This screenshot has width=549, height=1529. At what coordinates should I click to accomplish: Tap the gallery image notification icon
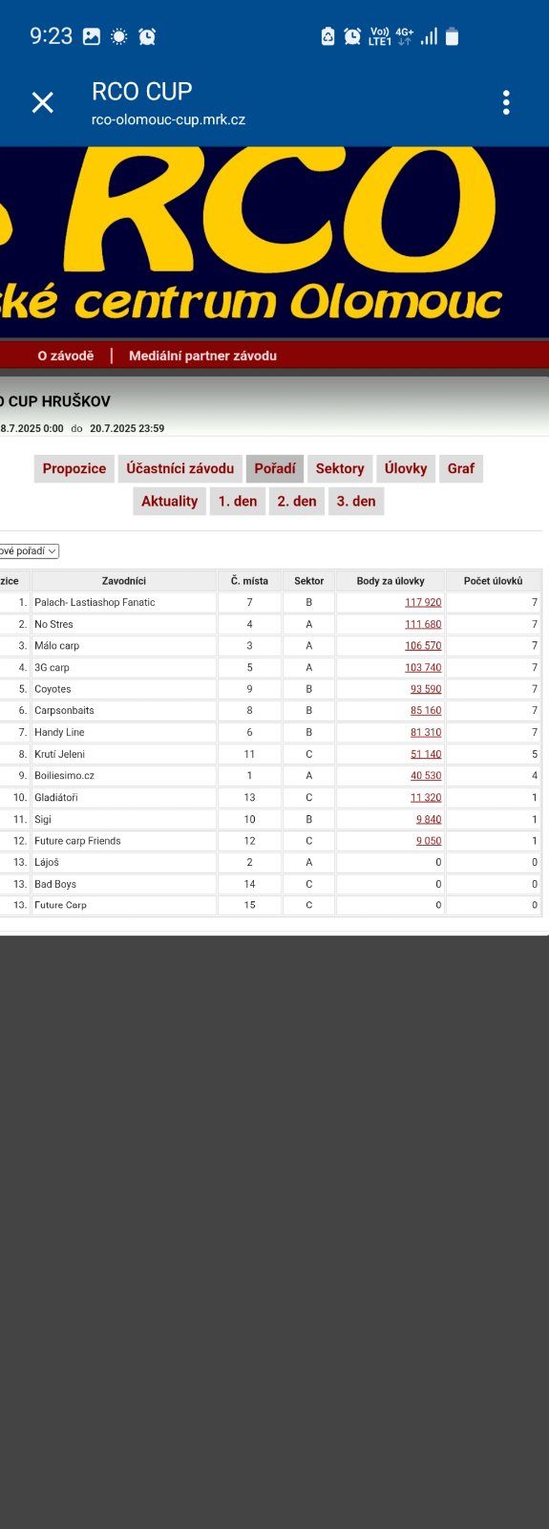(x=92, y=36)
